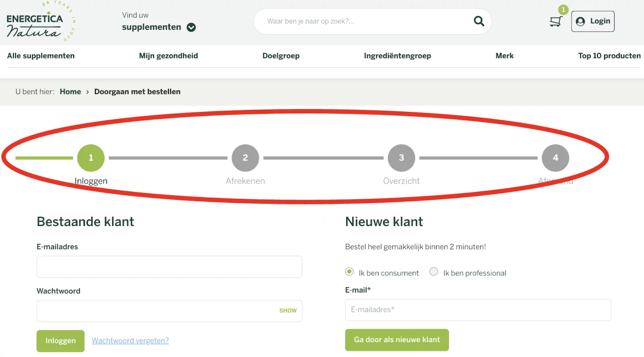Screen dimensions: 644x357
Task: Click the search magnifier icon
Action: pyautogui.click(x=479, y=21)
